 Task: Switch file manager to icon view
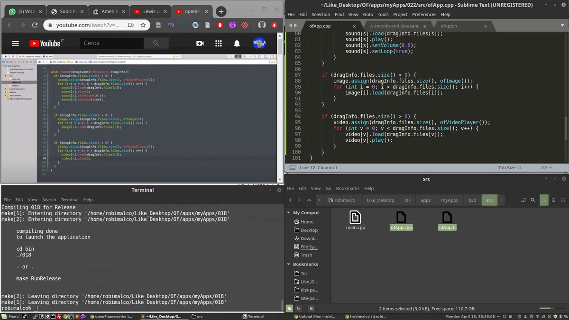pyautogui.click(x=544, y=200)
